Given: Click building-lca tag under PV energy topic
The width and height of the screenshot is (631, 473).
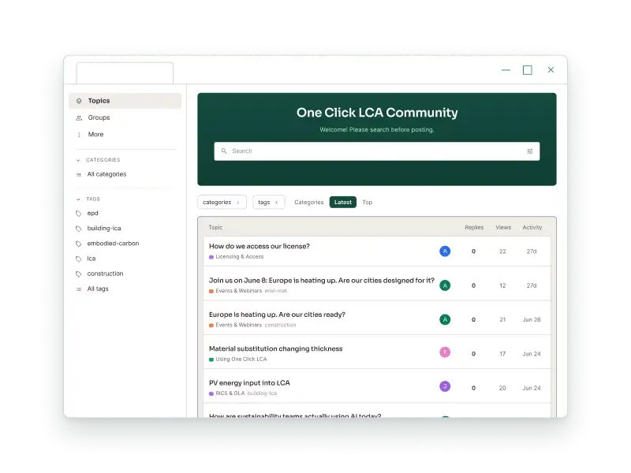Looking at the screenshot, I should tap(262, 393).
